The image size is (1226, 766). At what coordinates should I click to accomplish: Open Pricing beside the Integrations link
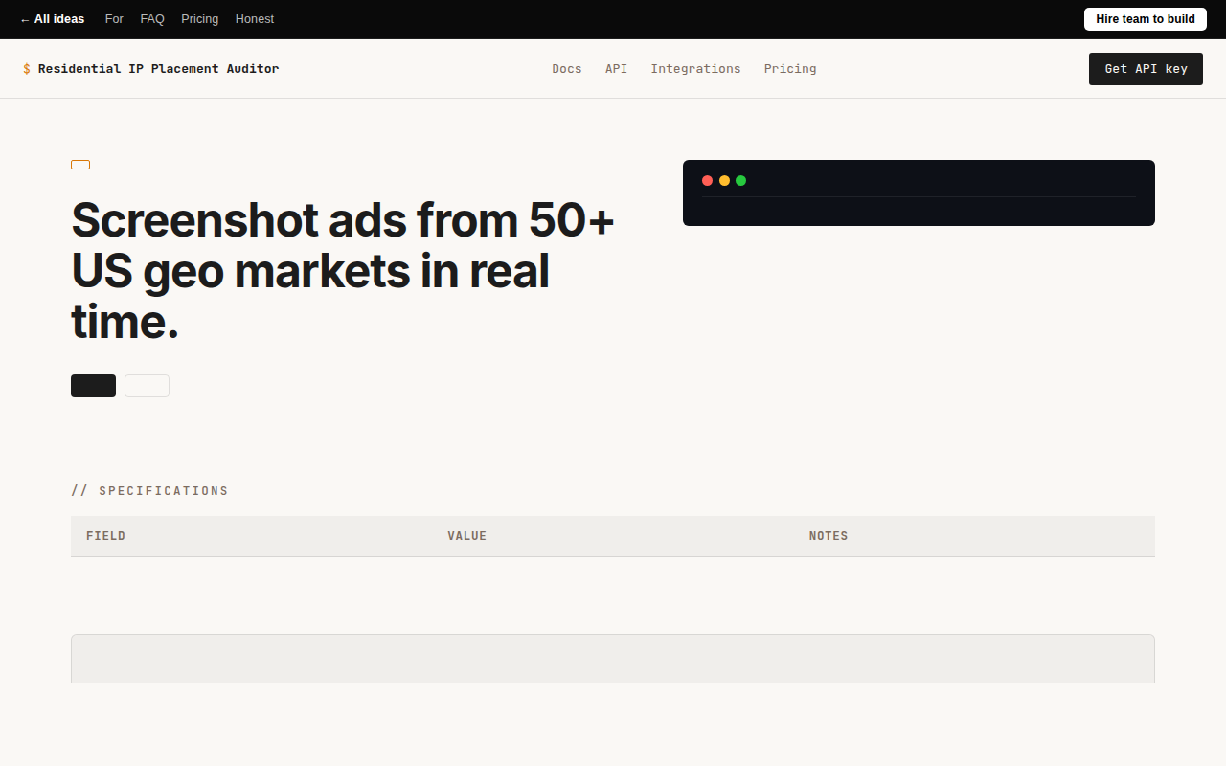(x=790, y=69)
